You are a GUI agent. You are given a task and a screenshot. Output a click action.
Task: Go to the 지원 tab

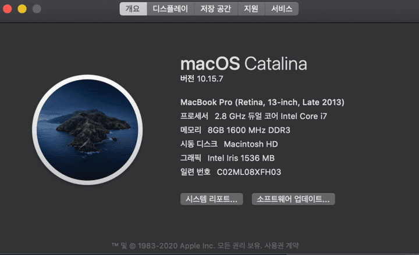251,9
